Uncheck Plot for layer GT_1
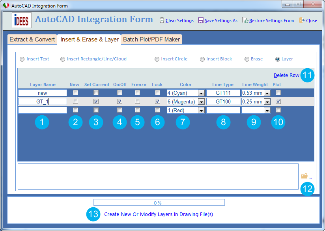 pyautogui.click(x=278, y=101)
